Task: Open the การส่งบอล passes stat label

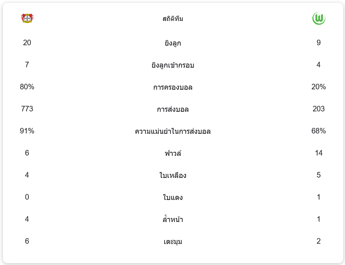Action: point(173,110)
